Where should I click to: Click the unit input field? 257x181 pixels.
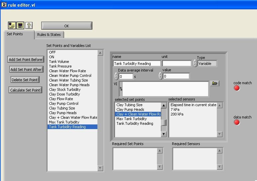(x=177, y=64)
